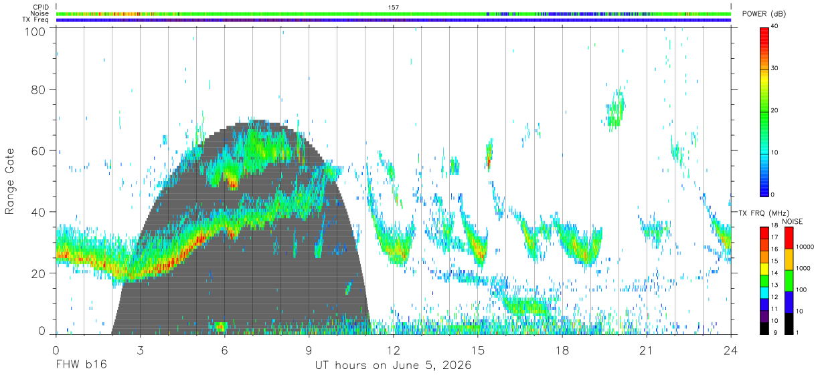Click the TX Freq bar label
The image size is (822, 379).
tap(35, 20)
